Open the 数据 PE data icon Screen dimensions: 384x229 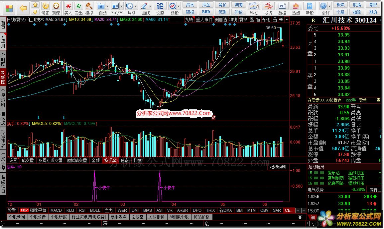282,9
